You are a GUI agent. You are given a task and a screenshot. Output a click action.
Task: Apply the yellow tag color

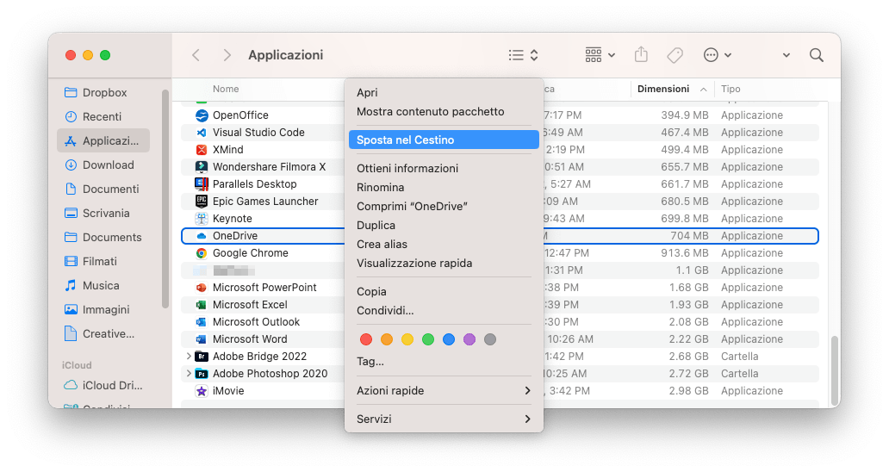click(x=407, y=339)
